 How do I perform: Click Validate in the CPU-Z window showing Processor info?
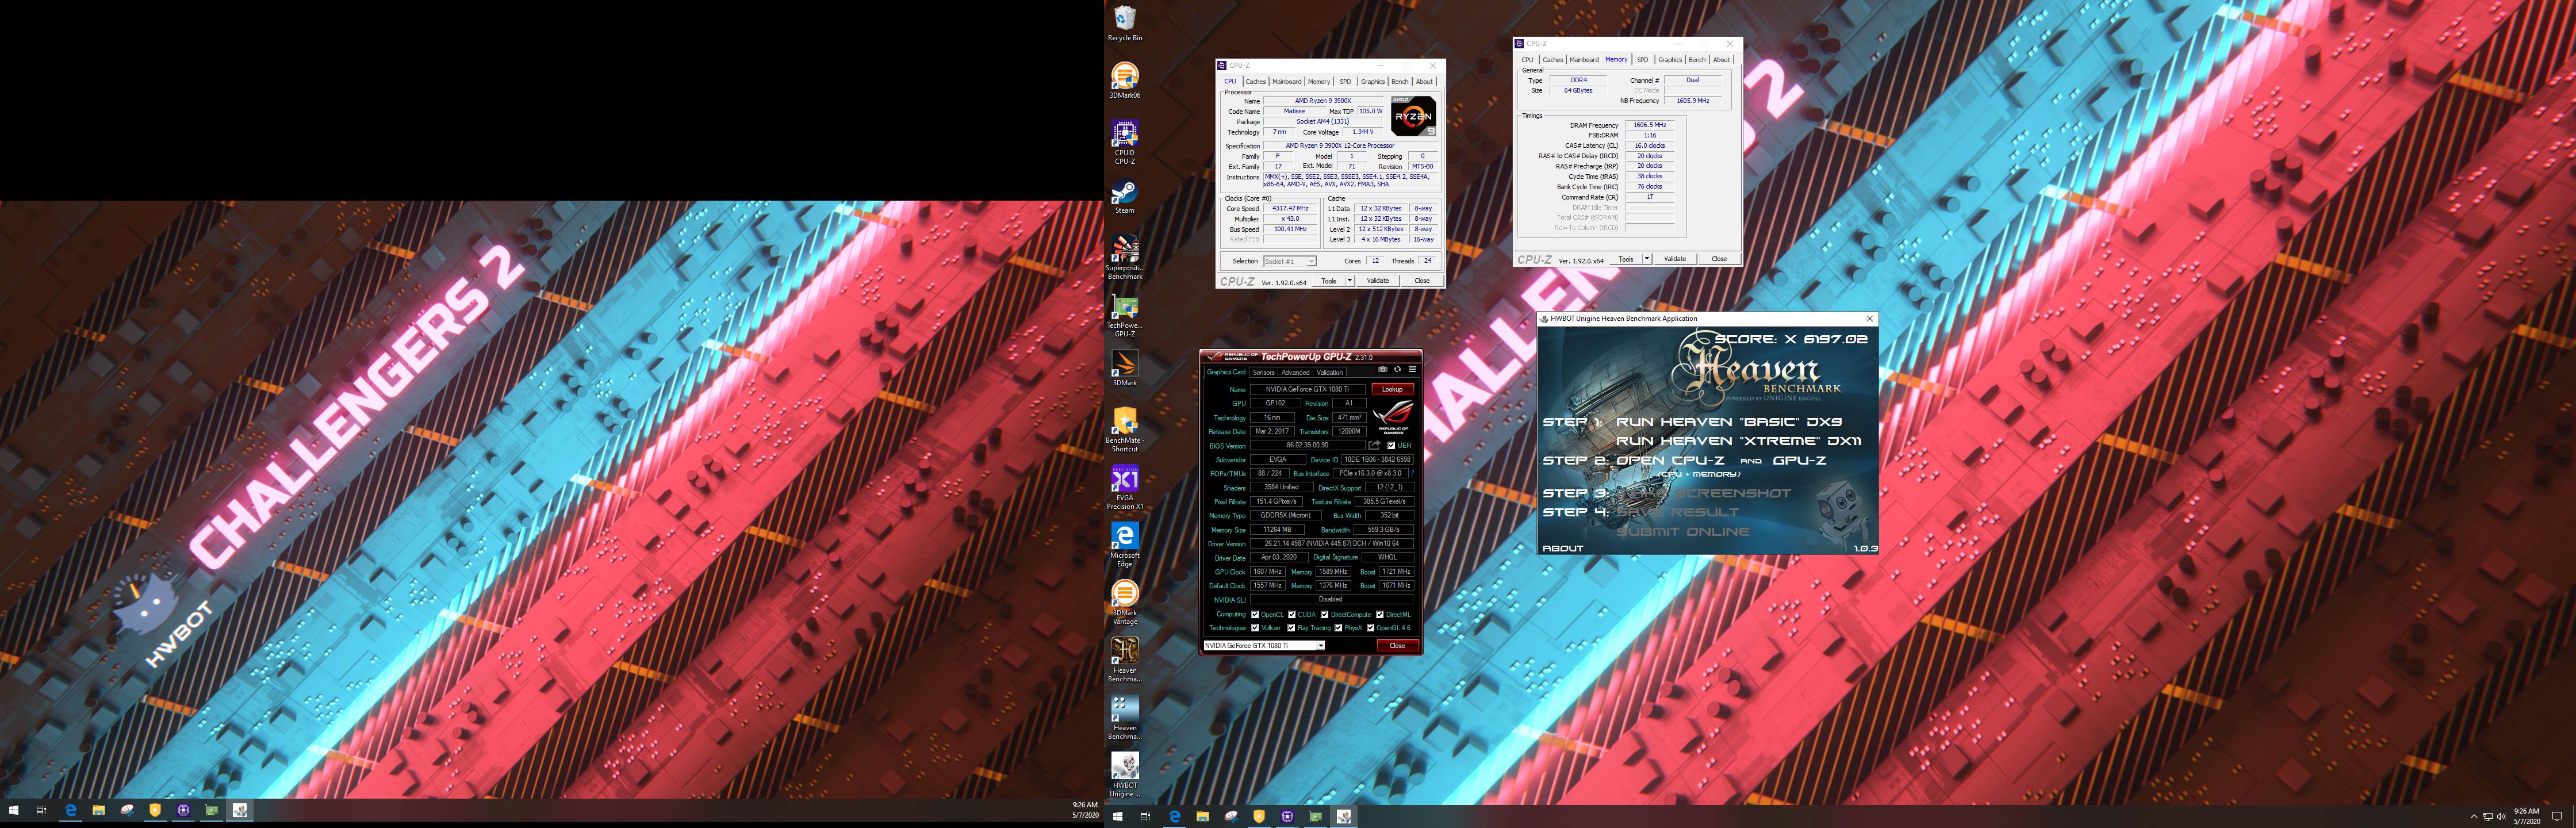tap(1378, 281)
